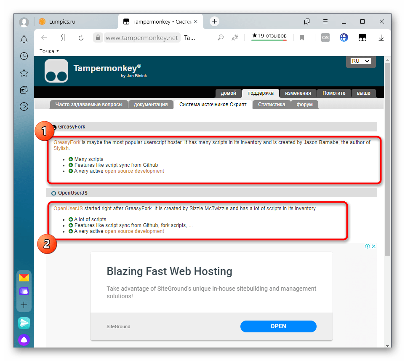
Task: Collapse the GreasyFork section header
Action: tap(211, 127)
